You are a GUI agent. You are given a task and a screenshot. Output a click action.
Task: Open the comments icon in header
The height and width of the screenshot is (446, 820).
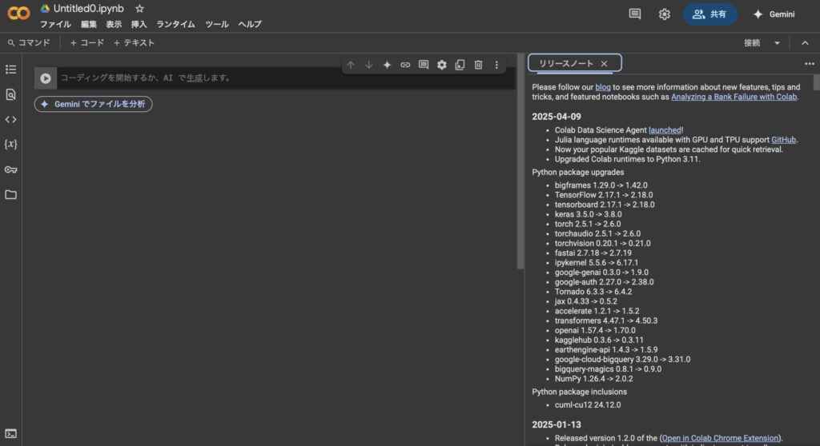coord(635,14)
